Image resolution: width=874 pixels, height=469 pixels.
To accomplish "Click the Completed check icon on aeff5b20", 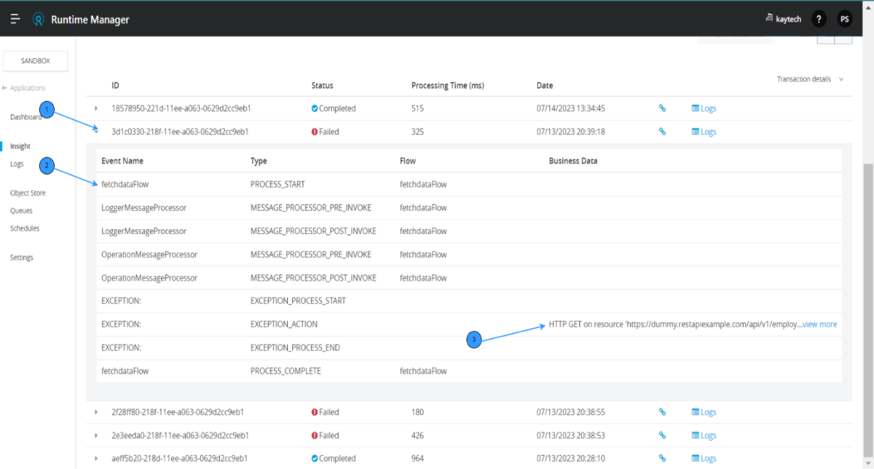I will (313, 458).
